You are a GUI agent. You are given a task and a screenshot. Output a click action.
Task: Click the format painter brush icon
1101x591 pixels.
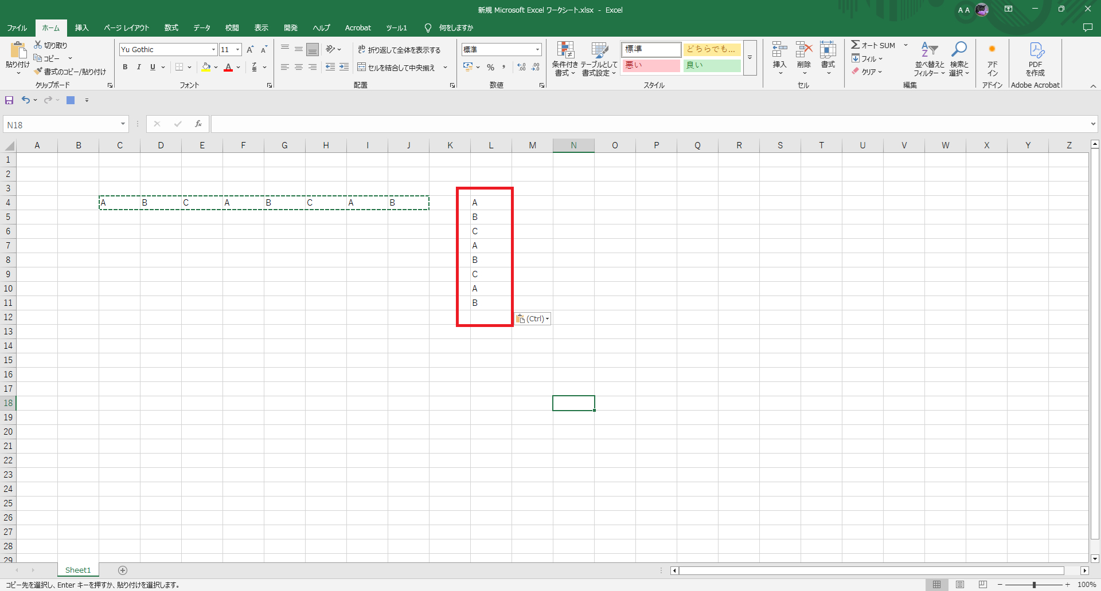(38, 72)
